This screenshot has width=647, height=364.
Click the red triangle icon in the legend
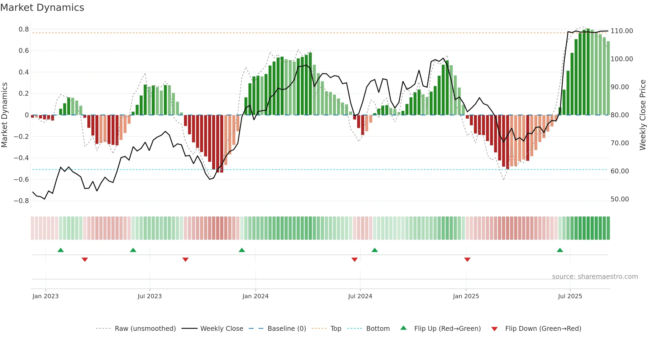tap(494, 329)
